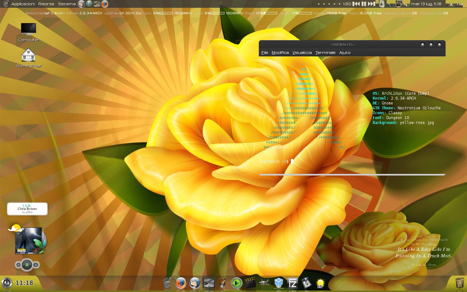
Task: Open green play media player in dock
Action: coord(236,283)
